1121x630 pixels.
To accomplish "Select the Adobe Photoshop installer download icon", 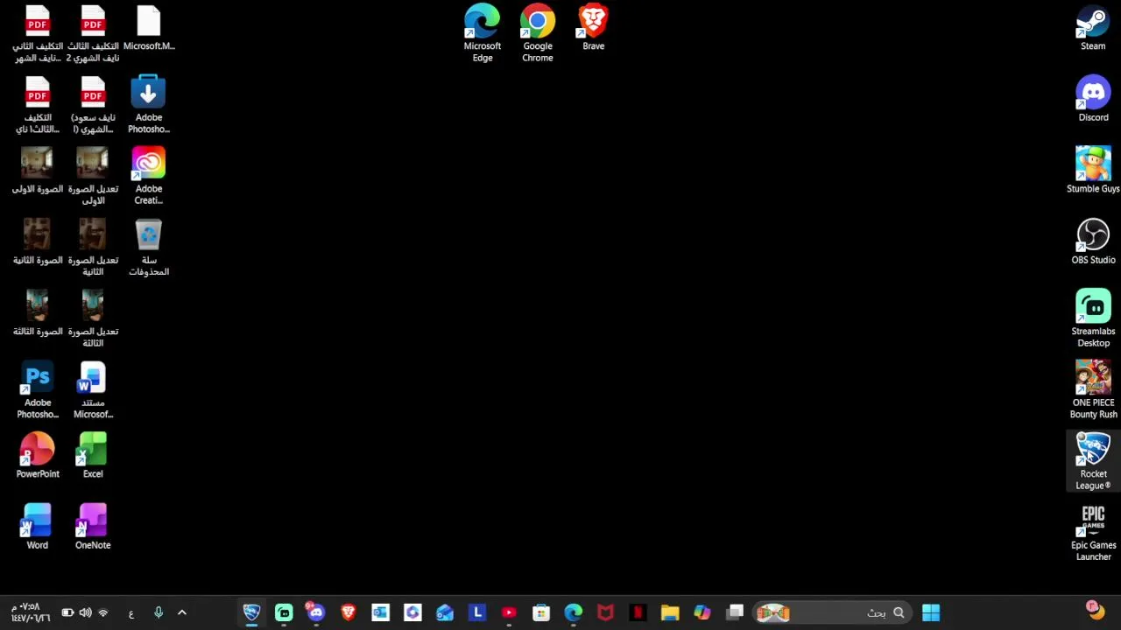I will pyautogui.click(x=149, y=105).
